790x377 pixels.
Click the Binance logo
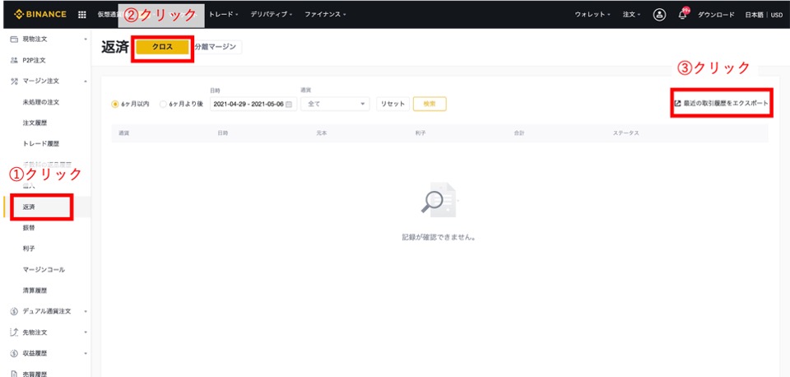[40, 14]
